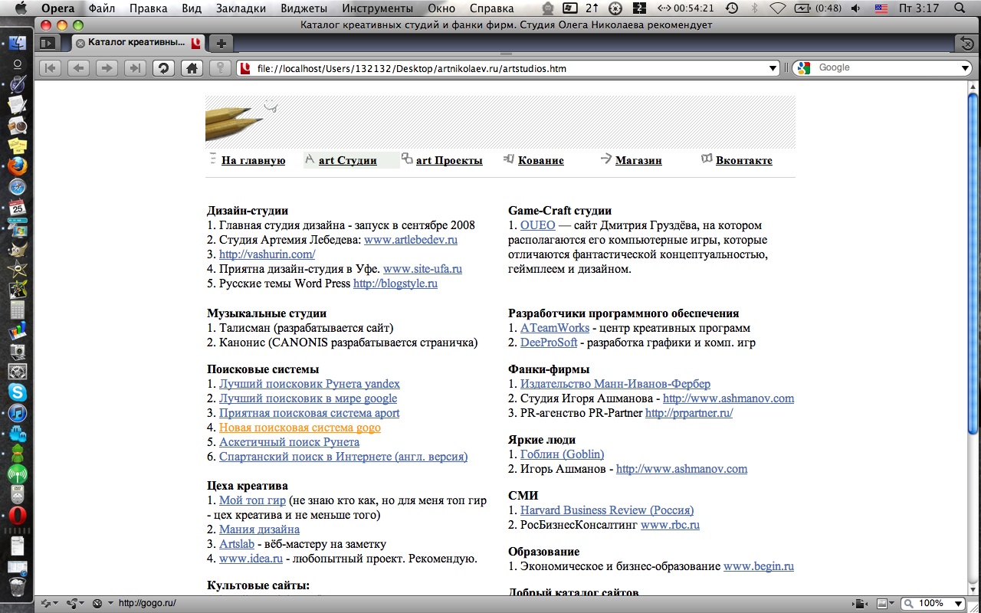Screen dimensions: 981x613
Task: Go to the Home page via toolbar
Action: (x=191, y=68)
